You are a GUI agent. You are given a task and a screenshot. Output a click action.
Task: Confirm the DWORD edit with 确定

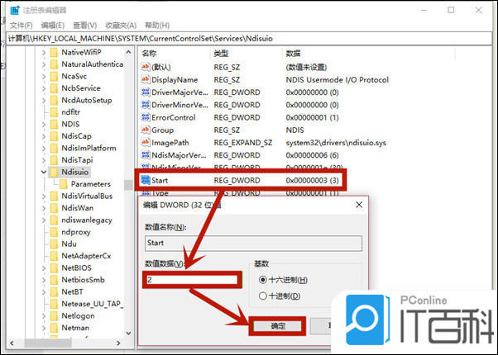click(278, 326)
